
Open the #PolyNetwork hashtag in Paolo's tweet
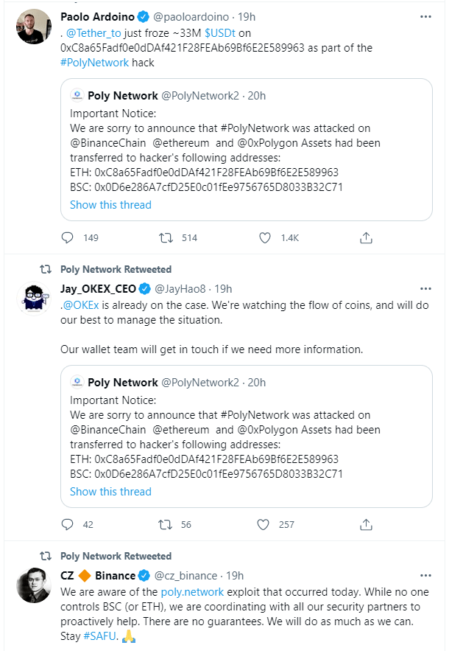point(93,63)
